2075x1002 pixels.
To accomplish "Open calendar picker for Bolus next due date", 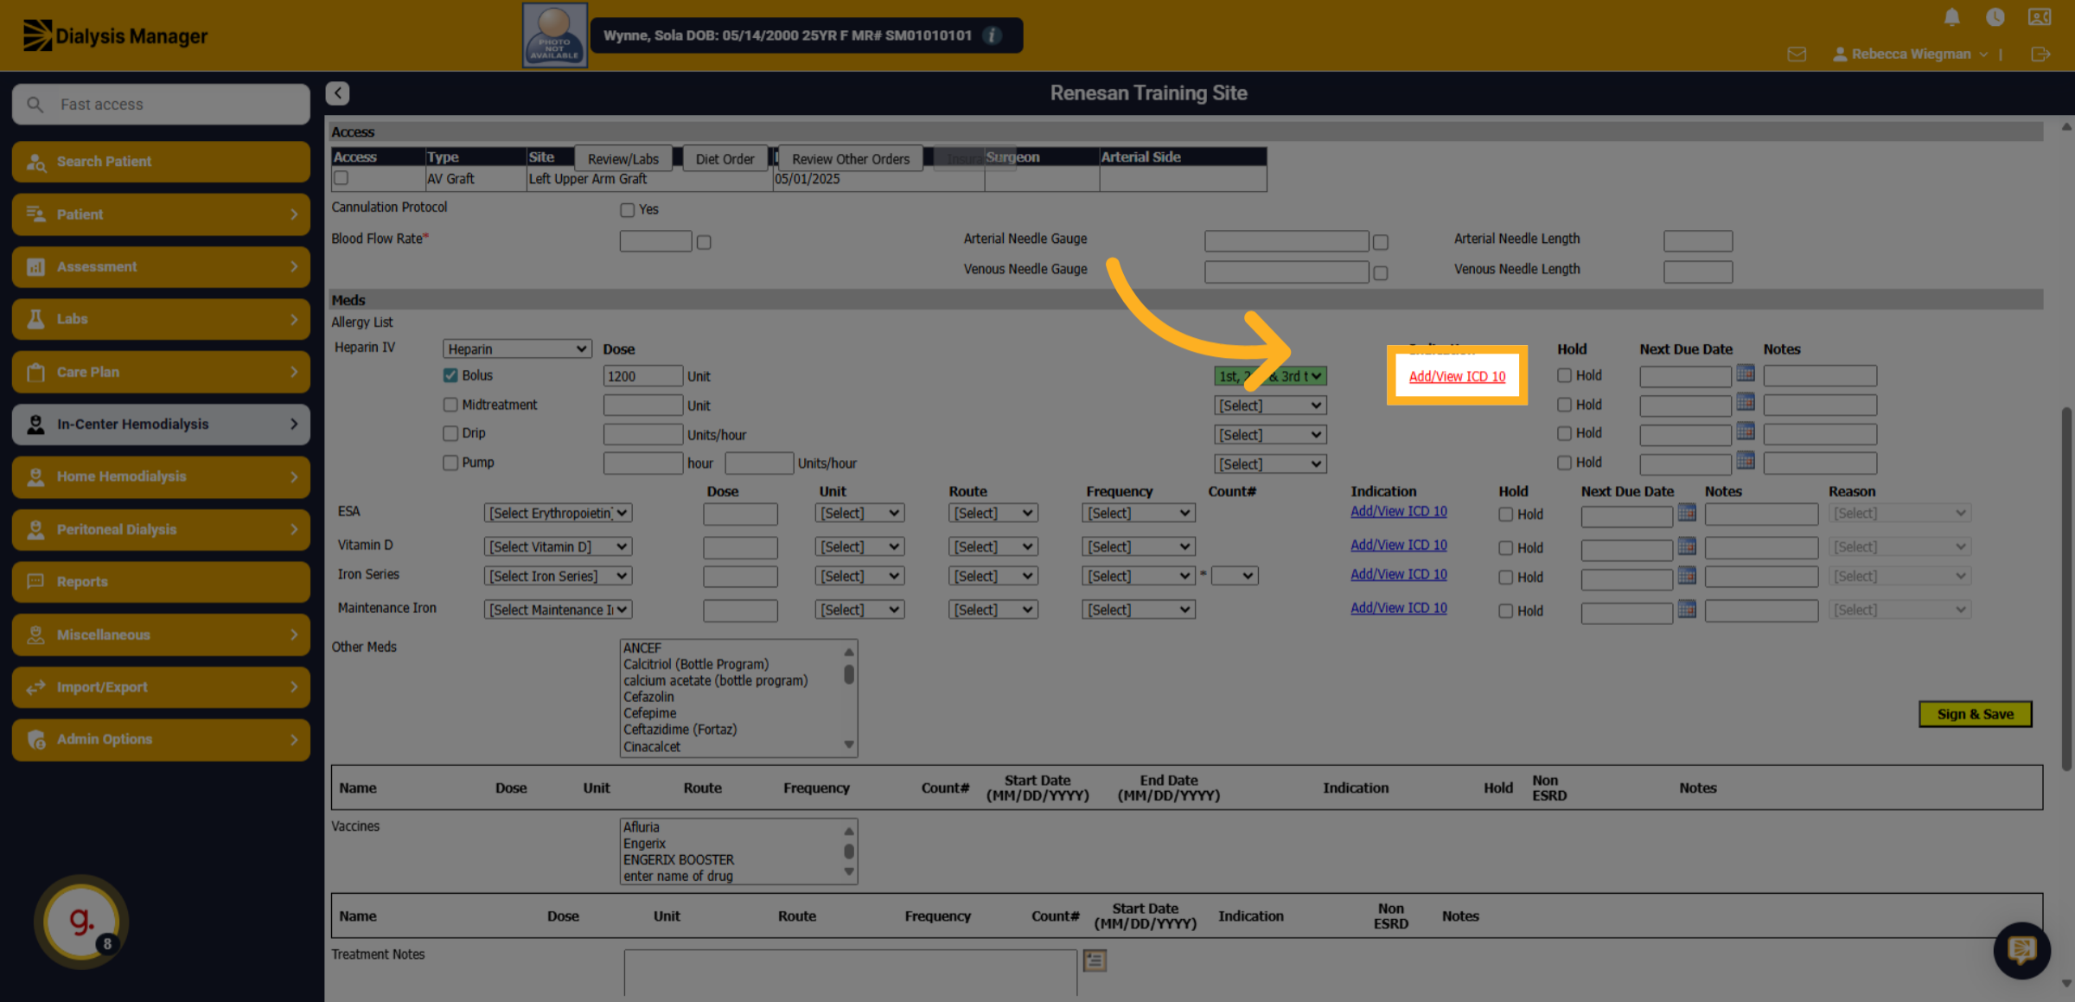I will [1746, 373].
